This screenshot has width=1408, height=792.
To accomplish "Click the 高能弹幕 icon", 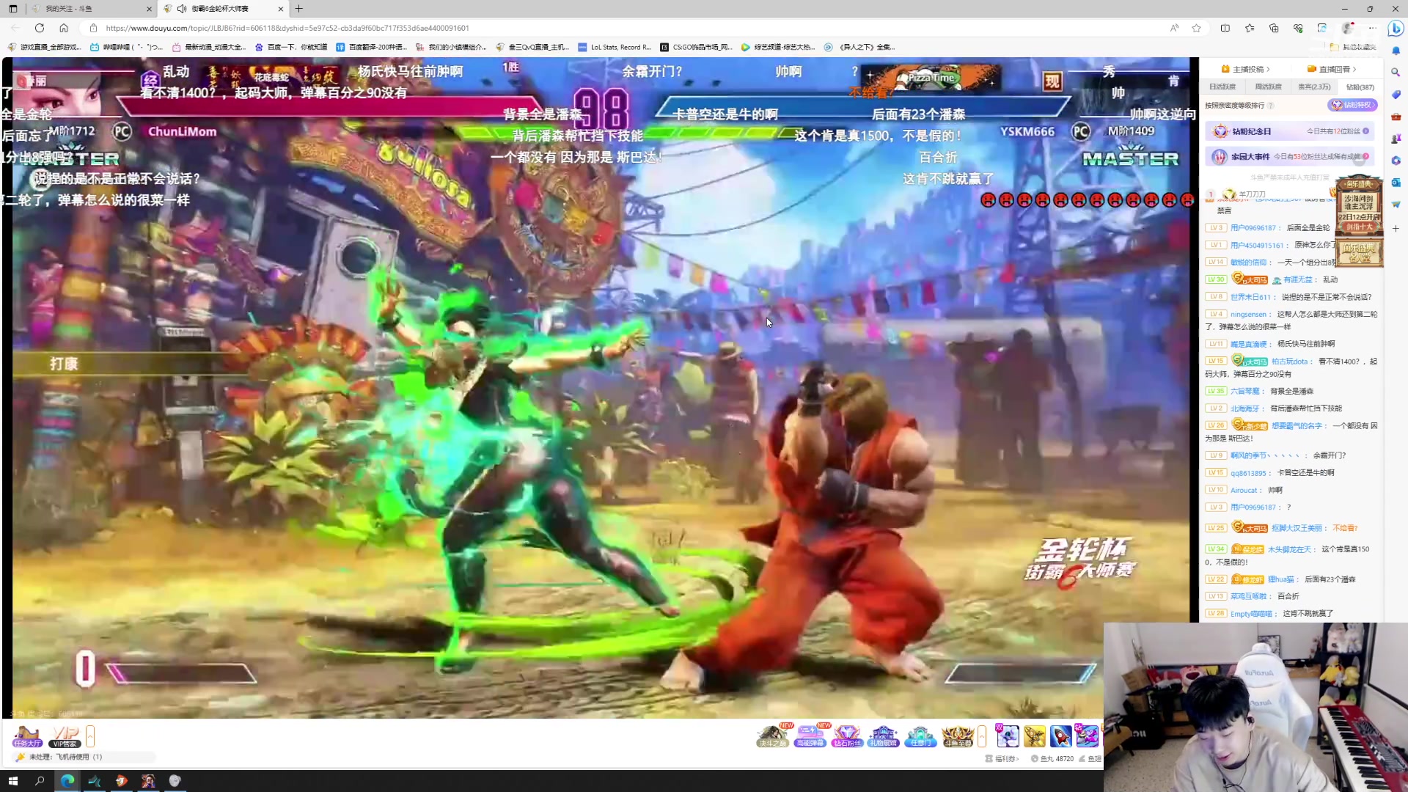I will [810, 736].
